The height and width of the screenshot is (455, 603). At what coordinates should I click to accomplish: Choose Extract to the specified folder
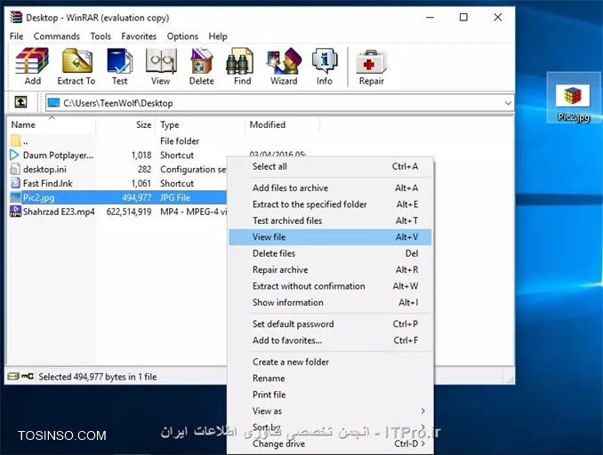pyautogui.click(x=330, y=204)
